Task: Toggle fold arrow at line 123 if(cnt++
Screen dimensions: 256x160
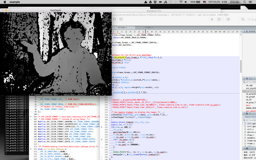Action: pyautogui.click(x=101, y=127)
